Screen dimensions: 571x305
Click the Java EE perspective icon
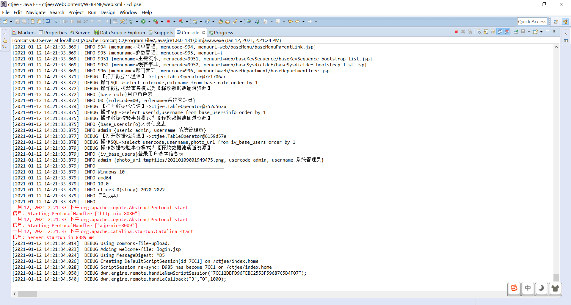click(565, 21)
